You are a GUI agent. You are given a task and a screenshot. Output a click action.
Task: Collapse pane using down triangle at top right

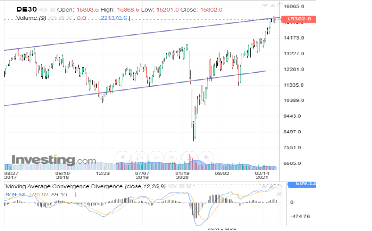(265, 5)
